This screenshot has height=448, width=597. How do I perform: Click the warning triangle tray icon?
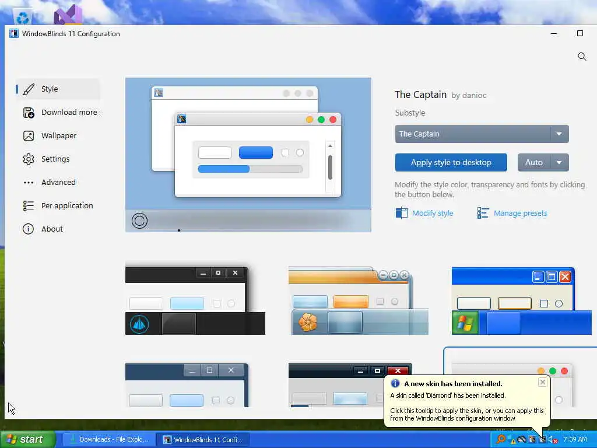(512, 440)
